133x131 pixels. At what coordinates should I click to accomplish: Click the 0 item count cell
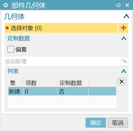click(x=40, y=91)
